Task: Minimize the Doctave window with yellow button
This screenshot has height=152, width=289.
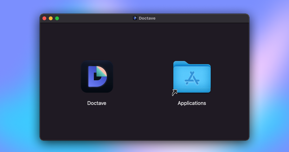Action: click(51, 18)
